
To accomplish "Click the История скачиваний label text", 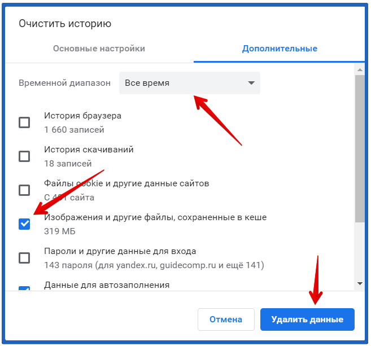I will pos(89,150).
